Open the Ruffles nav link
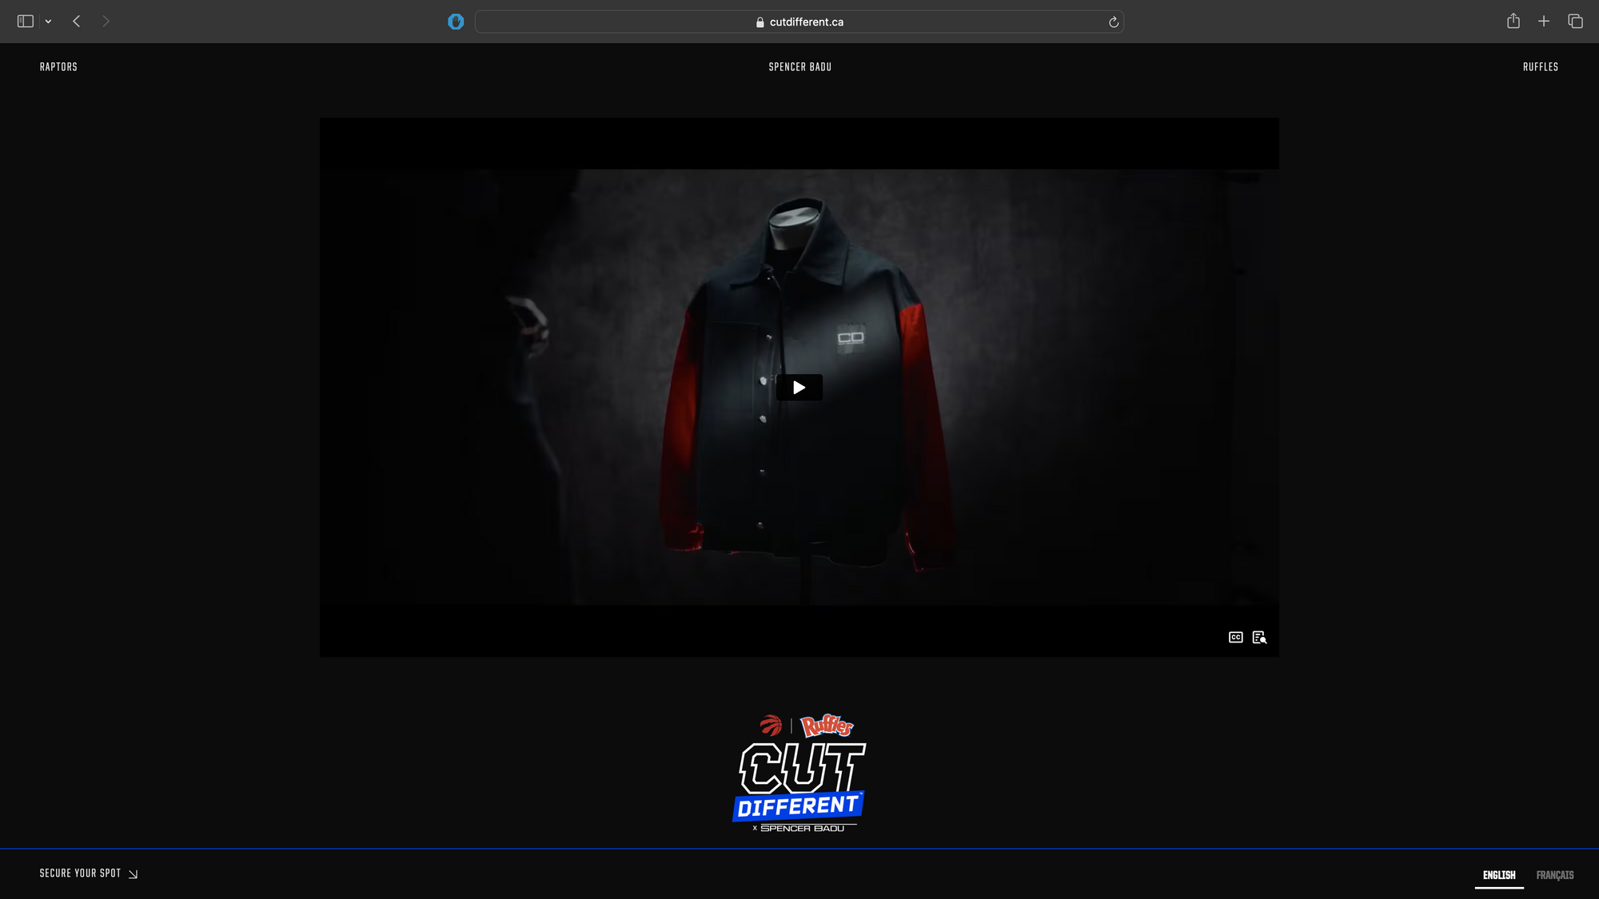This screenshot has height=899, width=1599. [1540, 67]
